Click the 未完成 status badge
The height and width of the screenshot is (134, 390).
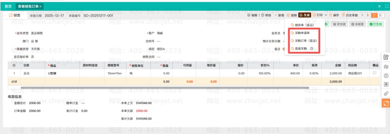[339, 24]
